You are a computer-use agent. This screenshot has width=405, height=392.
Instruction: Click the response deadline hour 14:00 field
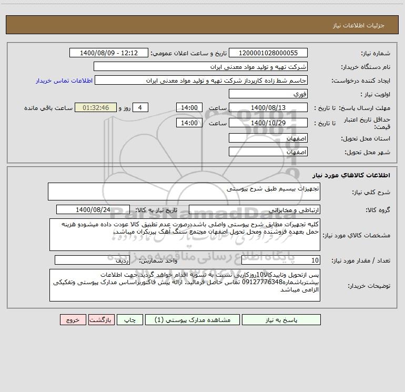[x=189, y=107]
